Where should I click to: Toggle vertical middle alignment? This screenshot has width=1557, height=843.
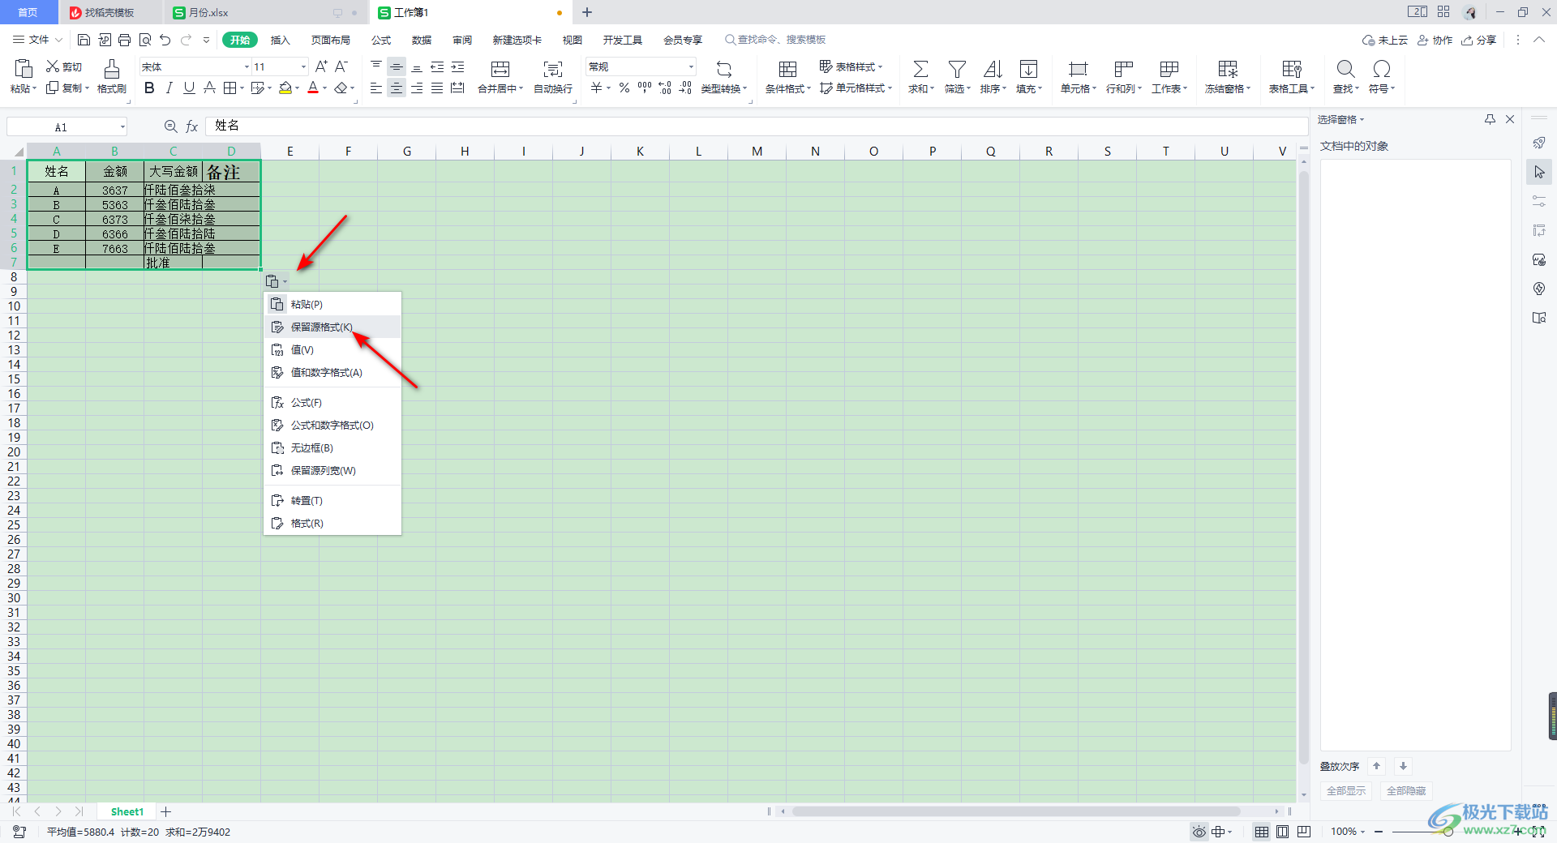[397, 66]
